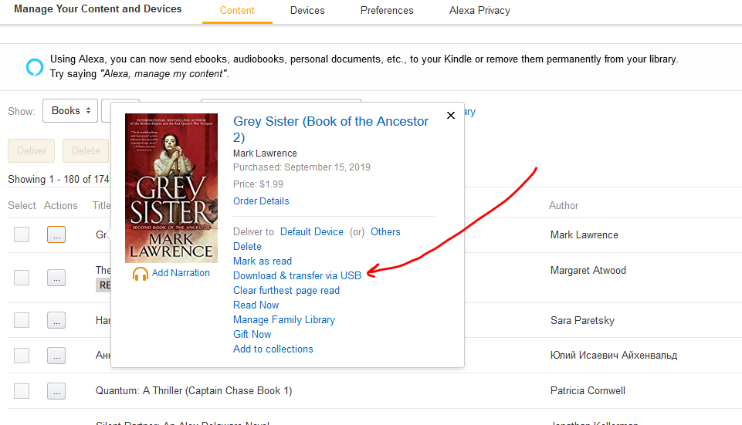Click the Quantum: A Thriller title text

click(194, 390)
